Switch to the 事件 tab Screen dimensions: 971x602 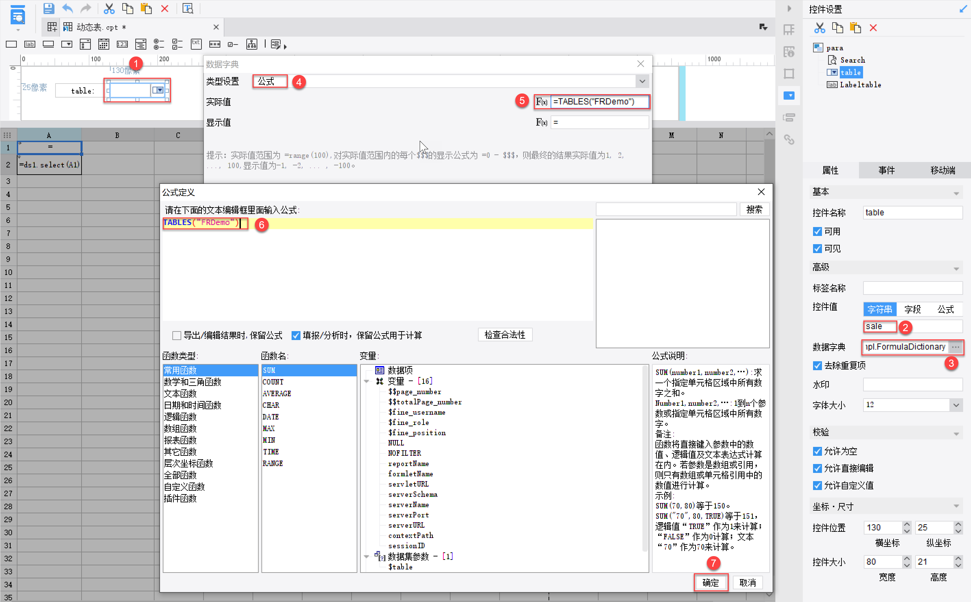pyautogui.click(x=887, y=171)
